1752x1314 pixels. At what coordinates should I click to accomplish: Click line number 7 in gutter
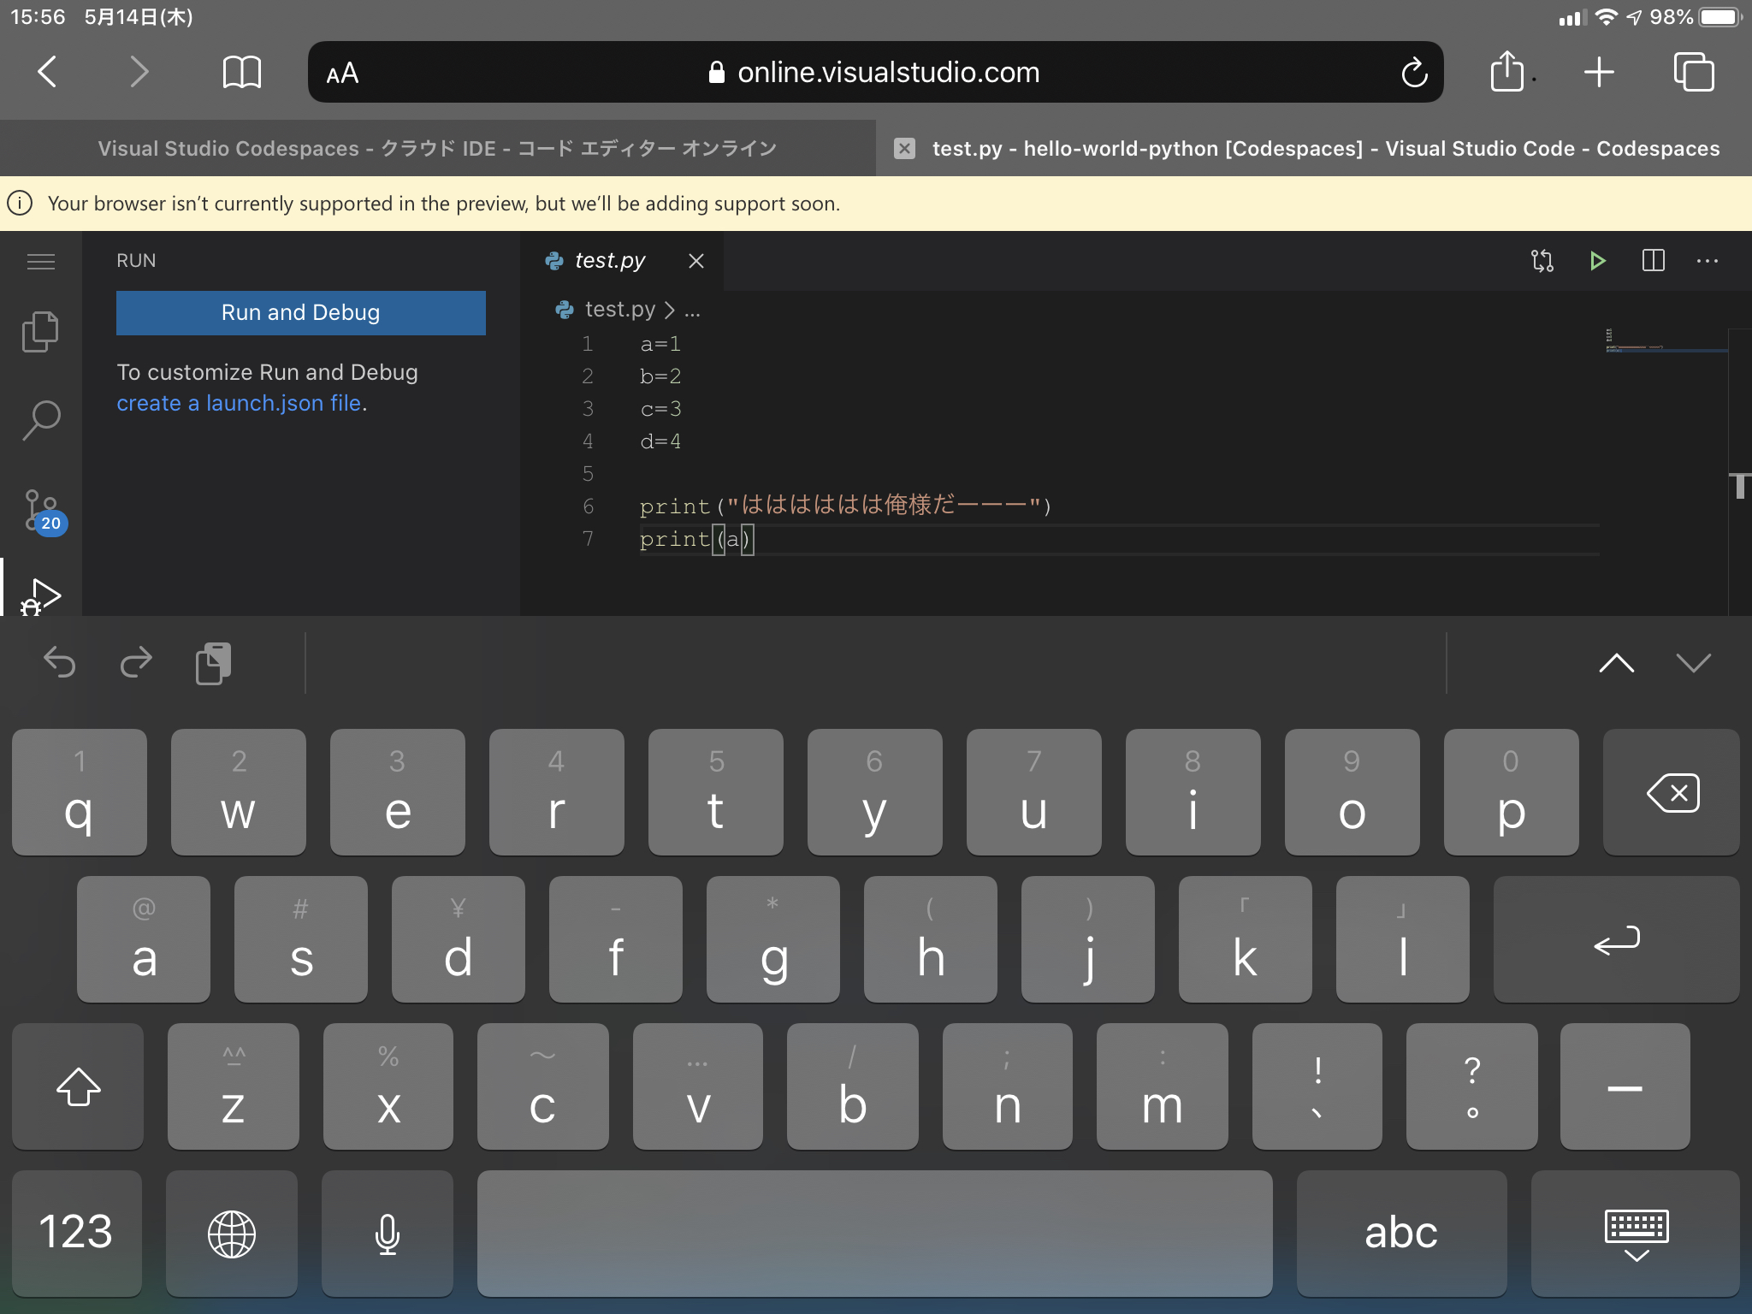coord(588,539)
